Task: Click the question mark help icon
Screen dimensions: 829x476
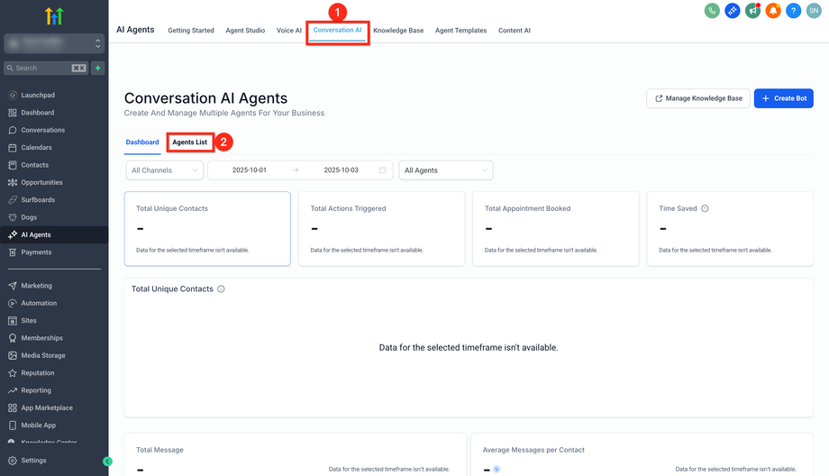Action: (x=793, y=11)
